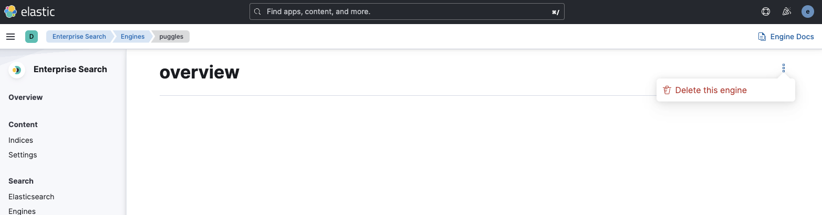Click the Enterprise Search breadcrumb
This screenshot has height=215, width=822.
coord(79,37)
